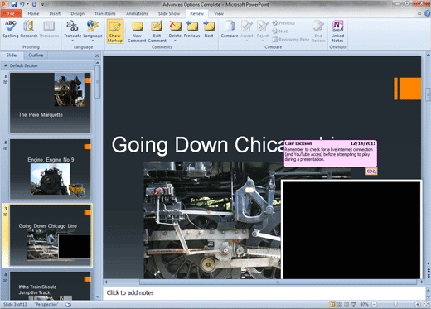Viewport: 431px width, 309px height.
Task: Click the Accept change icon
Action: coord(246,27)
